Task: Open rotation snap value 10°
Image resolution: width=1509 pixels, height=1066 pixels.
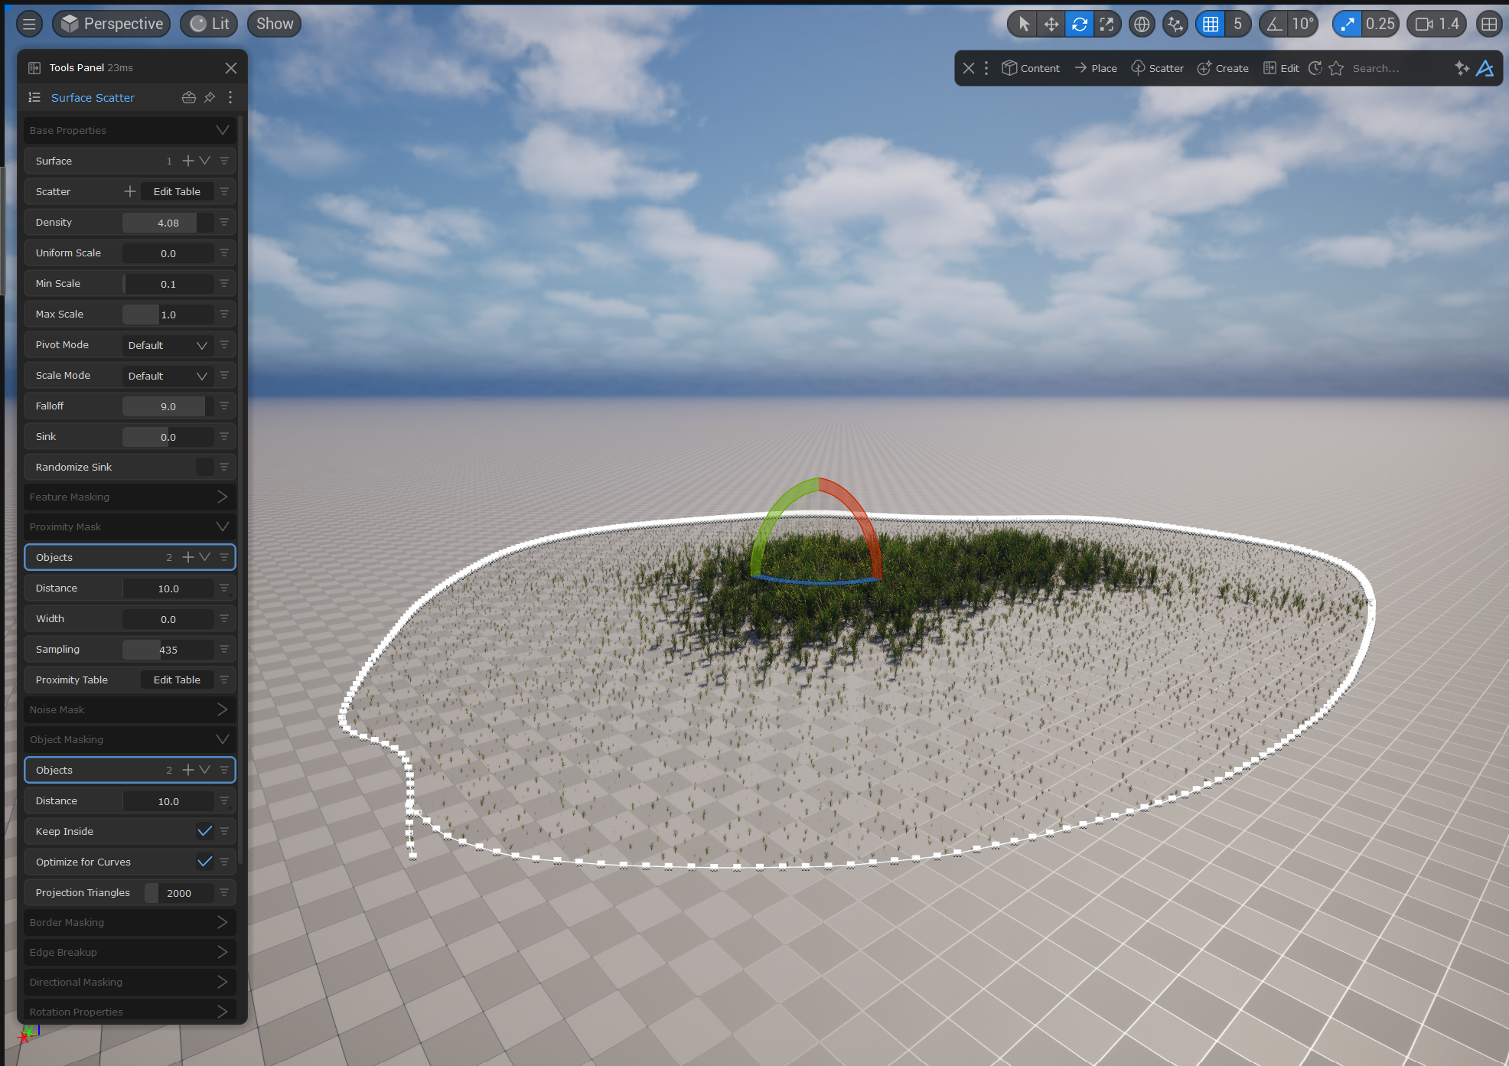Action: click(1303, 24)
